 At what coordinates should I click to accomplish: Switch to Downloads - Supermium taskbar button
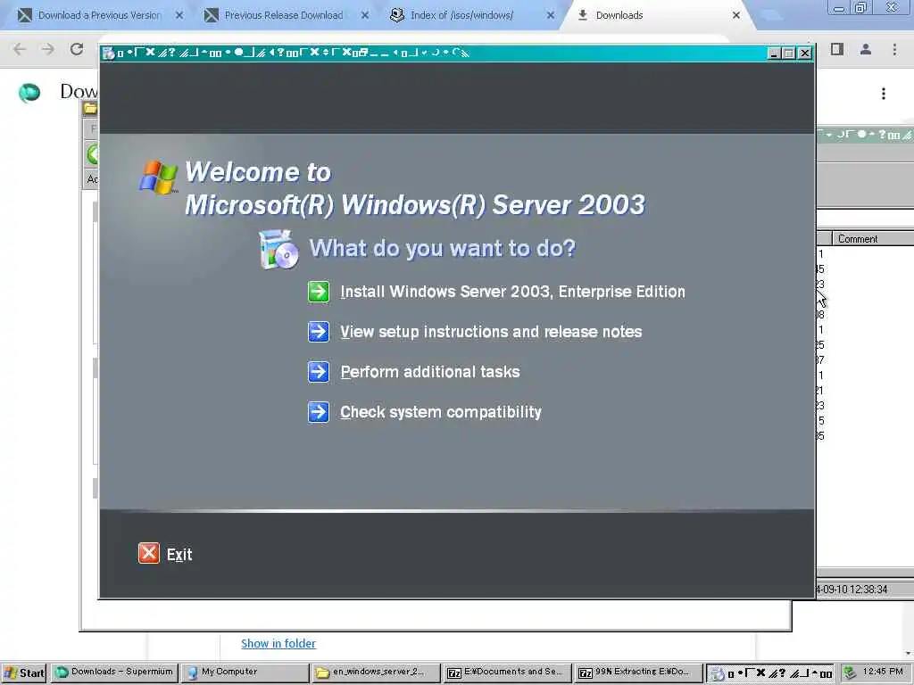click(x=114, y=673)
